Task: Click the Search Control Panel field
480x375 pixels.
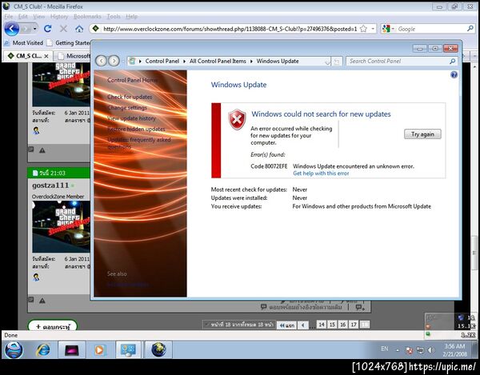Action: (x=402, y=62)
